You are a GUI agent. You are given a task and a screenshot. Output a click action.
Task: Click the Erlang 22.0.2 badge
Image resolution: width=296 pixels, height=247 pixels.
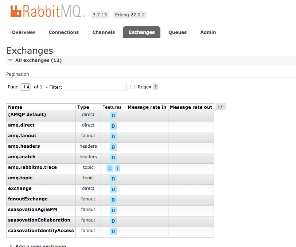[x=130, y=15]
